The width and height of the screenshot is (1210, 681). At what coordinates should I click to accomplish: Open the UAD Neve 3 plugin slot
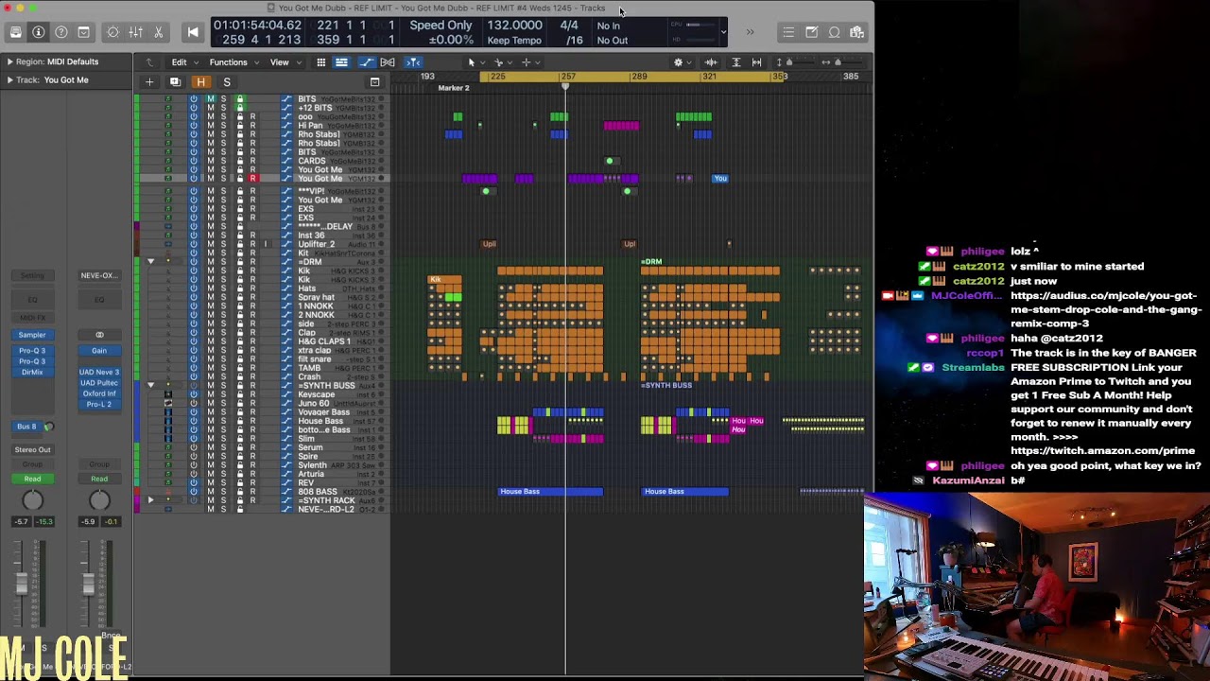click(x=99, y=372)
